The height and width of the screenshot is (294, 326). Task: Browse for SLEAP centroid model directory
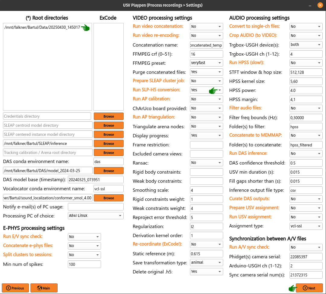tap(109, 125)
